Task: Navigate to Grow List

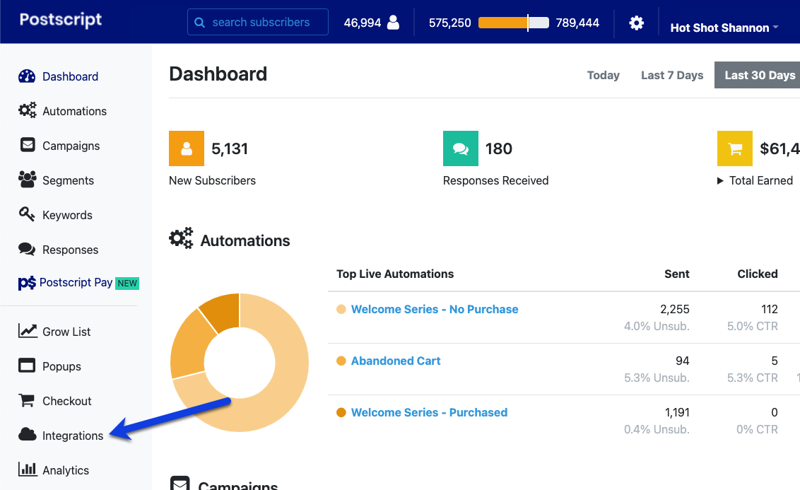Action: [x=66, y=332]
